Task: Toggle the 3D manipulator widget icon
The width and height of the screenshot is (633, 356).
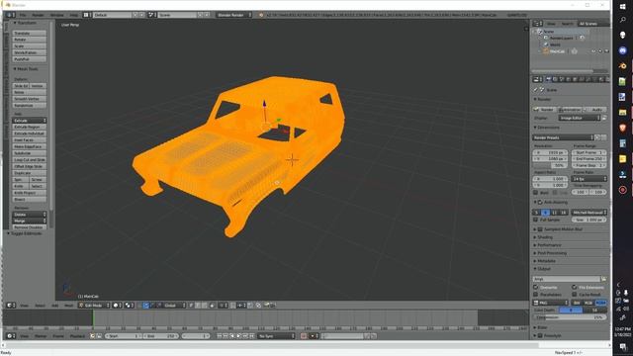Action: 146,306
